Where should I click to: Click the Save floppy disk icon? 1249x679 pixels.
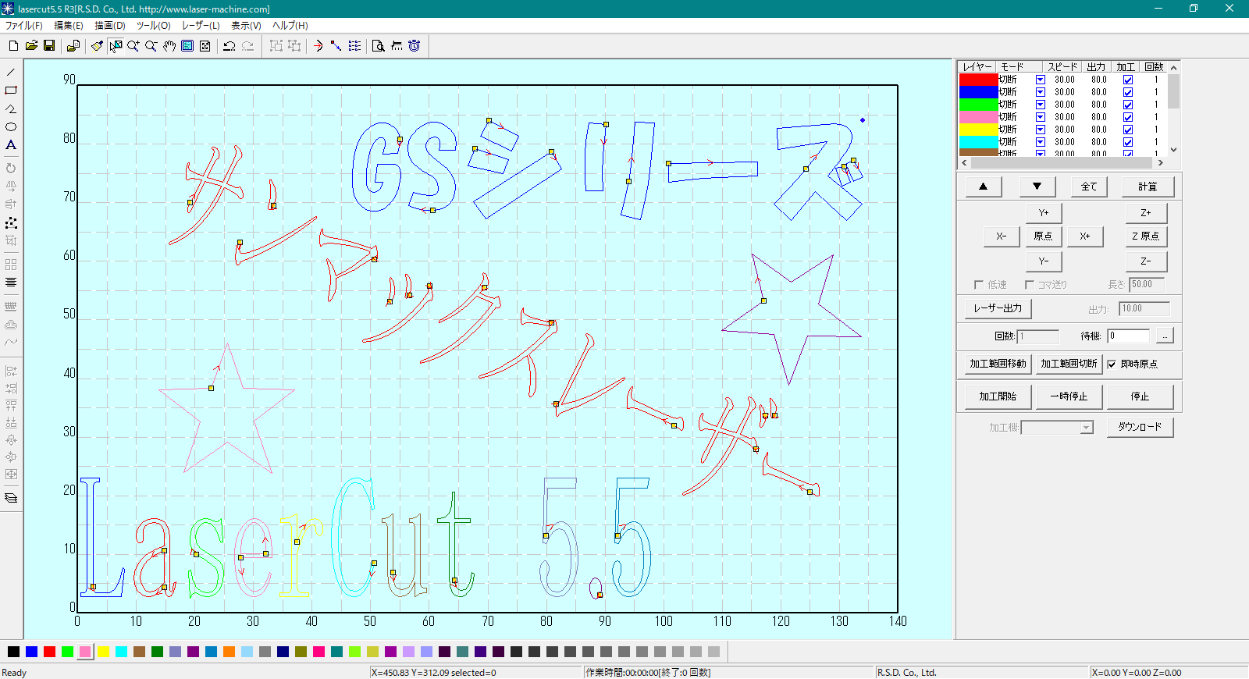pos(49,46)
